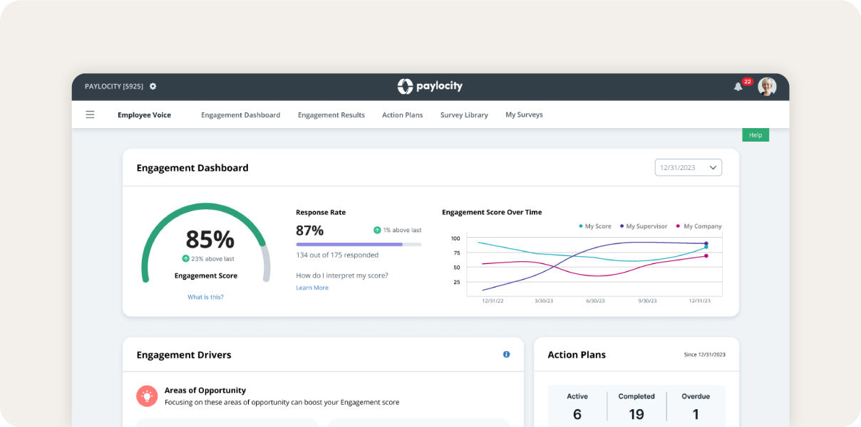This screenshot has width=861, height=427.
Task: Click the green arrow beside 1% above last
Action: [378, 230]
